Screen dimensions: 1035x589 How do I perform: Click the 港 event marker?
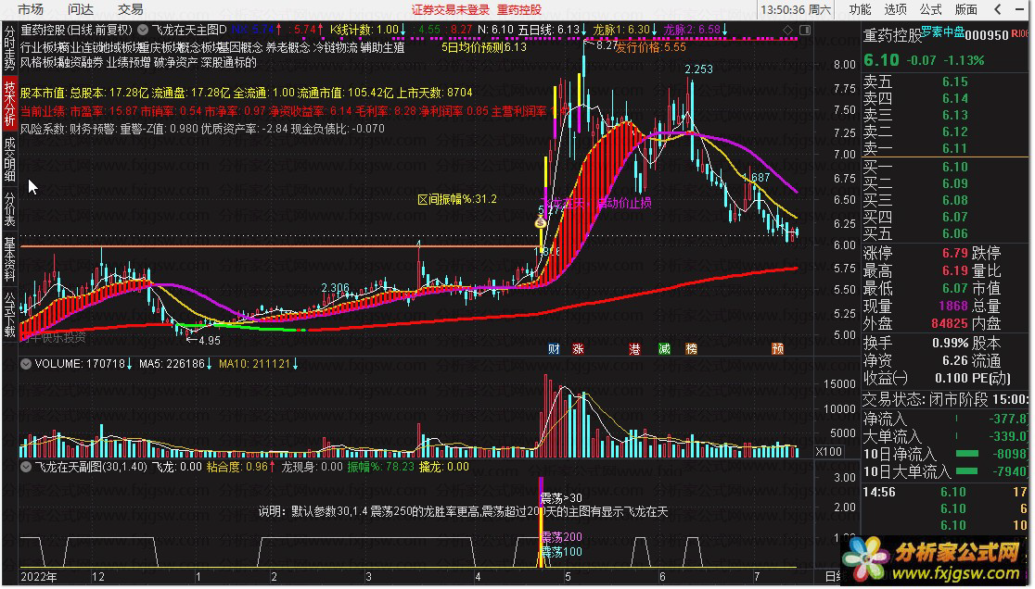(634, 349)
